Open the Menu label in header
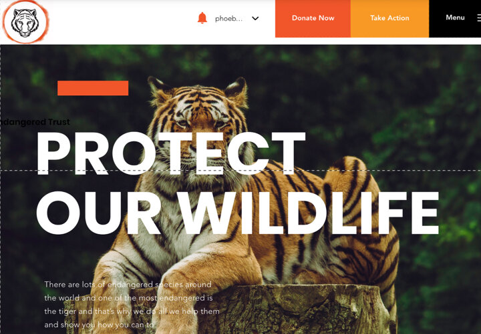 pos(455,17)
